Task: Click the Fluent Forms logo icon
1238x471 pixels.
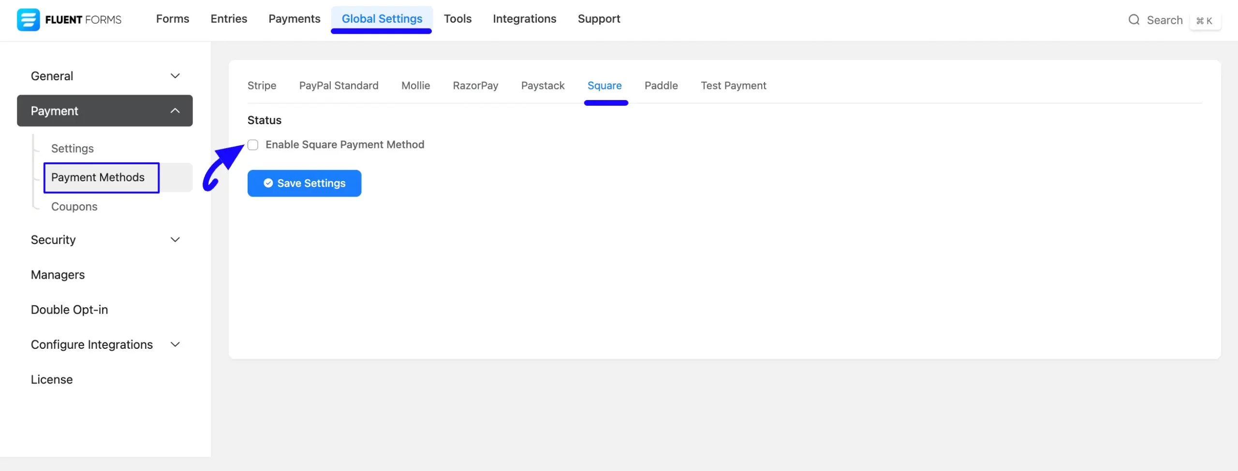Action: pyautogui.click(x=28, y=20)
